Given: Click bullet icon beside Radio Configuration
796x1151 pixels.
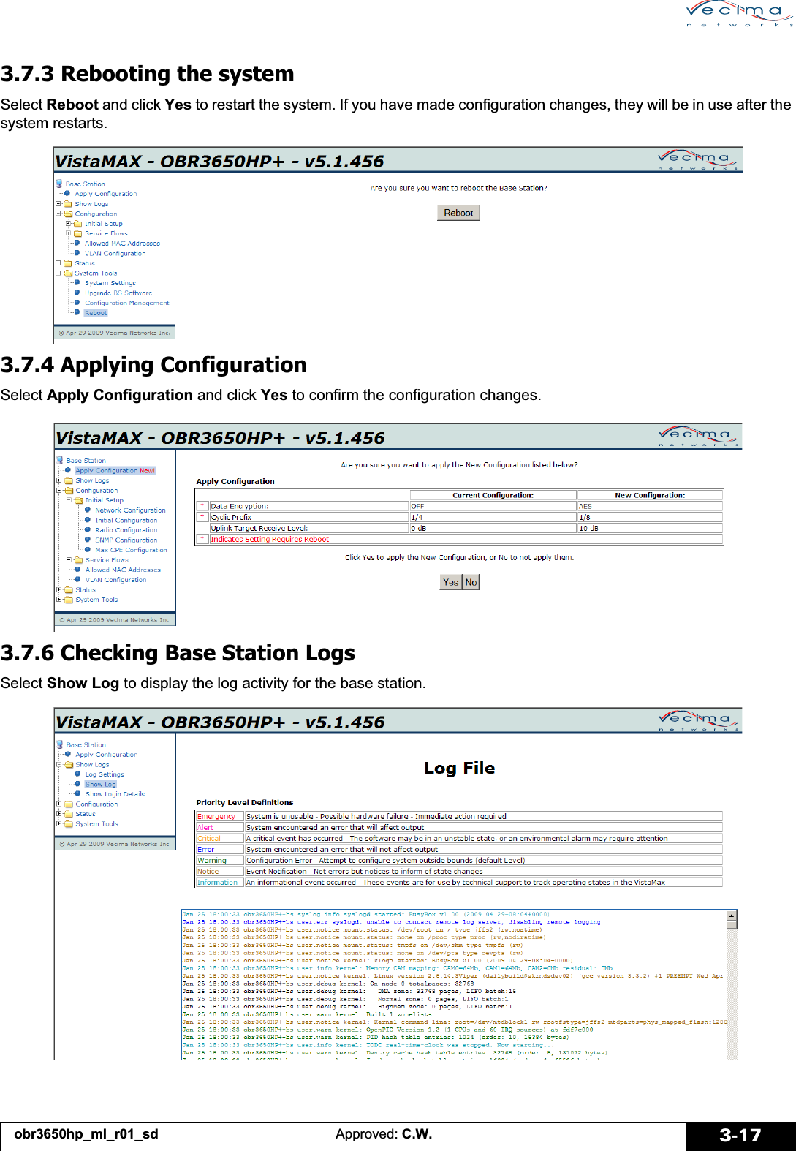Looking at the screenshot, I should [x=88, y=529].
